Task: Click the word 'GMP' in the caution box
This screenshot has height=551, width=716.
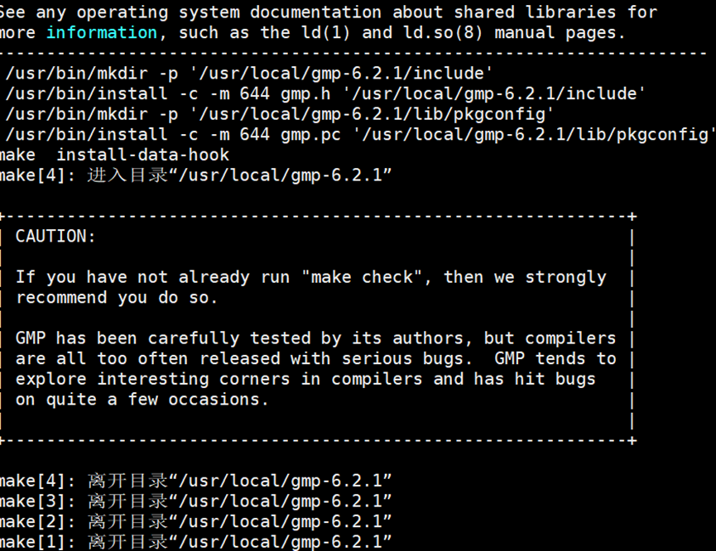Action: pos(31,338)
